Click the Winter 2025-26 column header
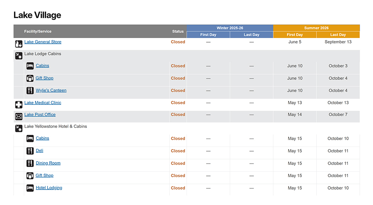This screenshot has height=205, width=373. [230, 28]
